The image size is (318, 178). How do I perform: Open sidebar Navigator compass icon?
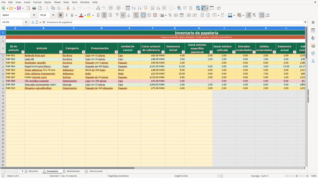coord(313,53)
